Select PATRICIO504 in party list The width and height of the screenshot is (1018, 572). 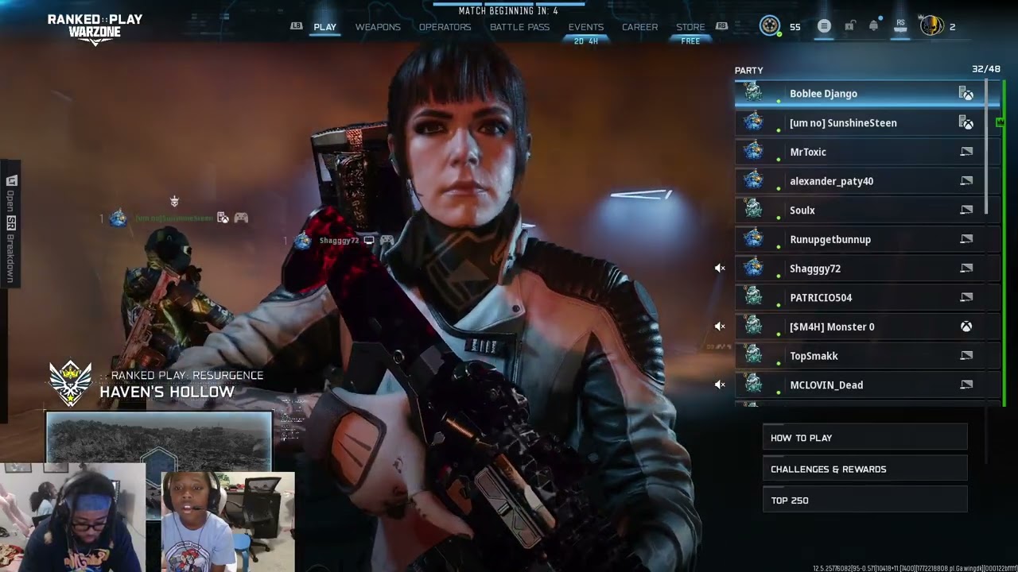[866, 298]
